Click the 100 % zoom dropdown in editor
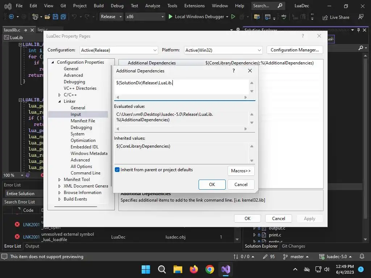 coord(13,175)
